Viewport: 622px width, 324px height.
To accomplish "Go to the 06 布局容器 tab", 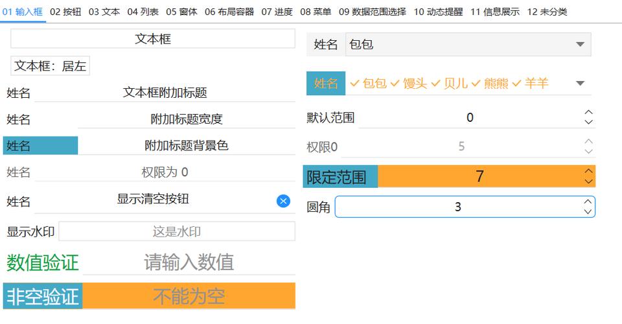I will tap(229, 12).
